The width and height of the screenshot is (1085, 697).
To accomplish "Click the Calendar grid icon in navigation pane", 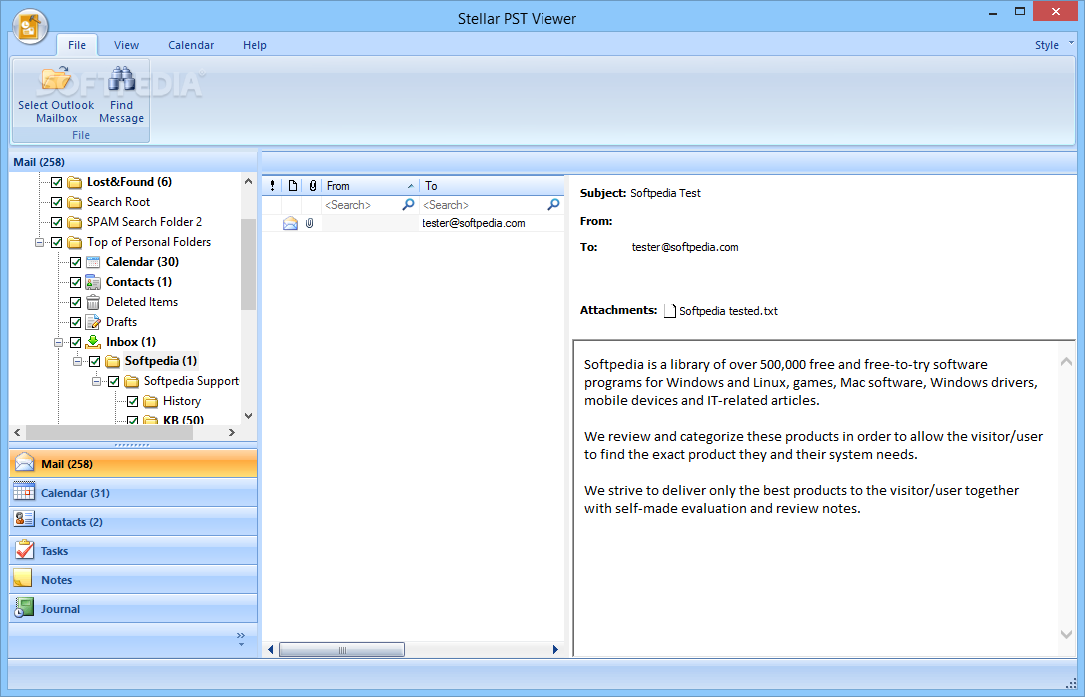I will (24, 492).
